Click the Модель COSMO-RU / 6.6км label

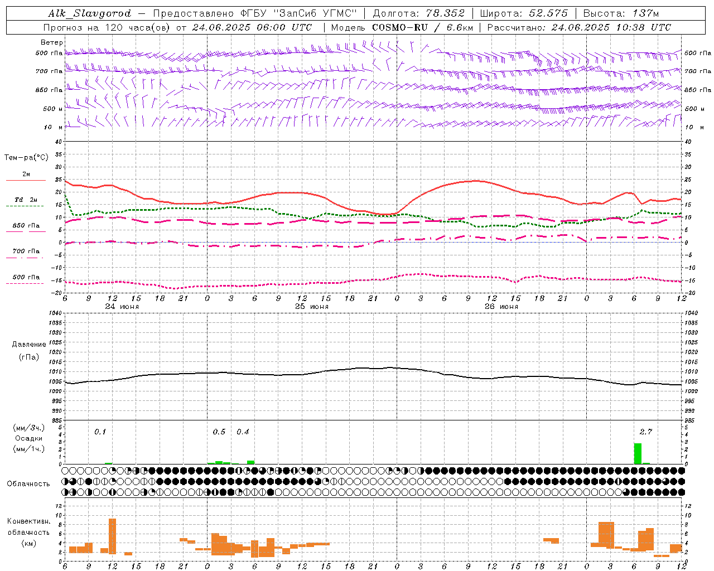click(402, 27)
